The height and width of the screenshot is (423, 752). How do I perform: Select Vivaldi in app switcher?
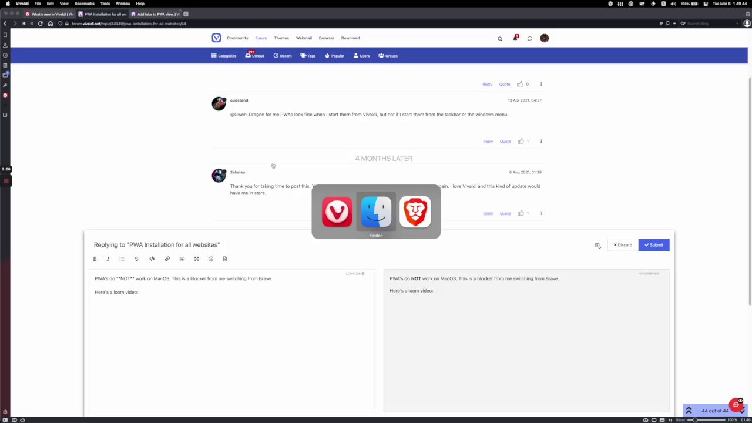[337, 211]
